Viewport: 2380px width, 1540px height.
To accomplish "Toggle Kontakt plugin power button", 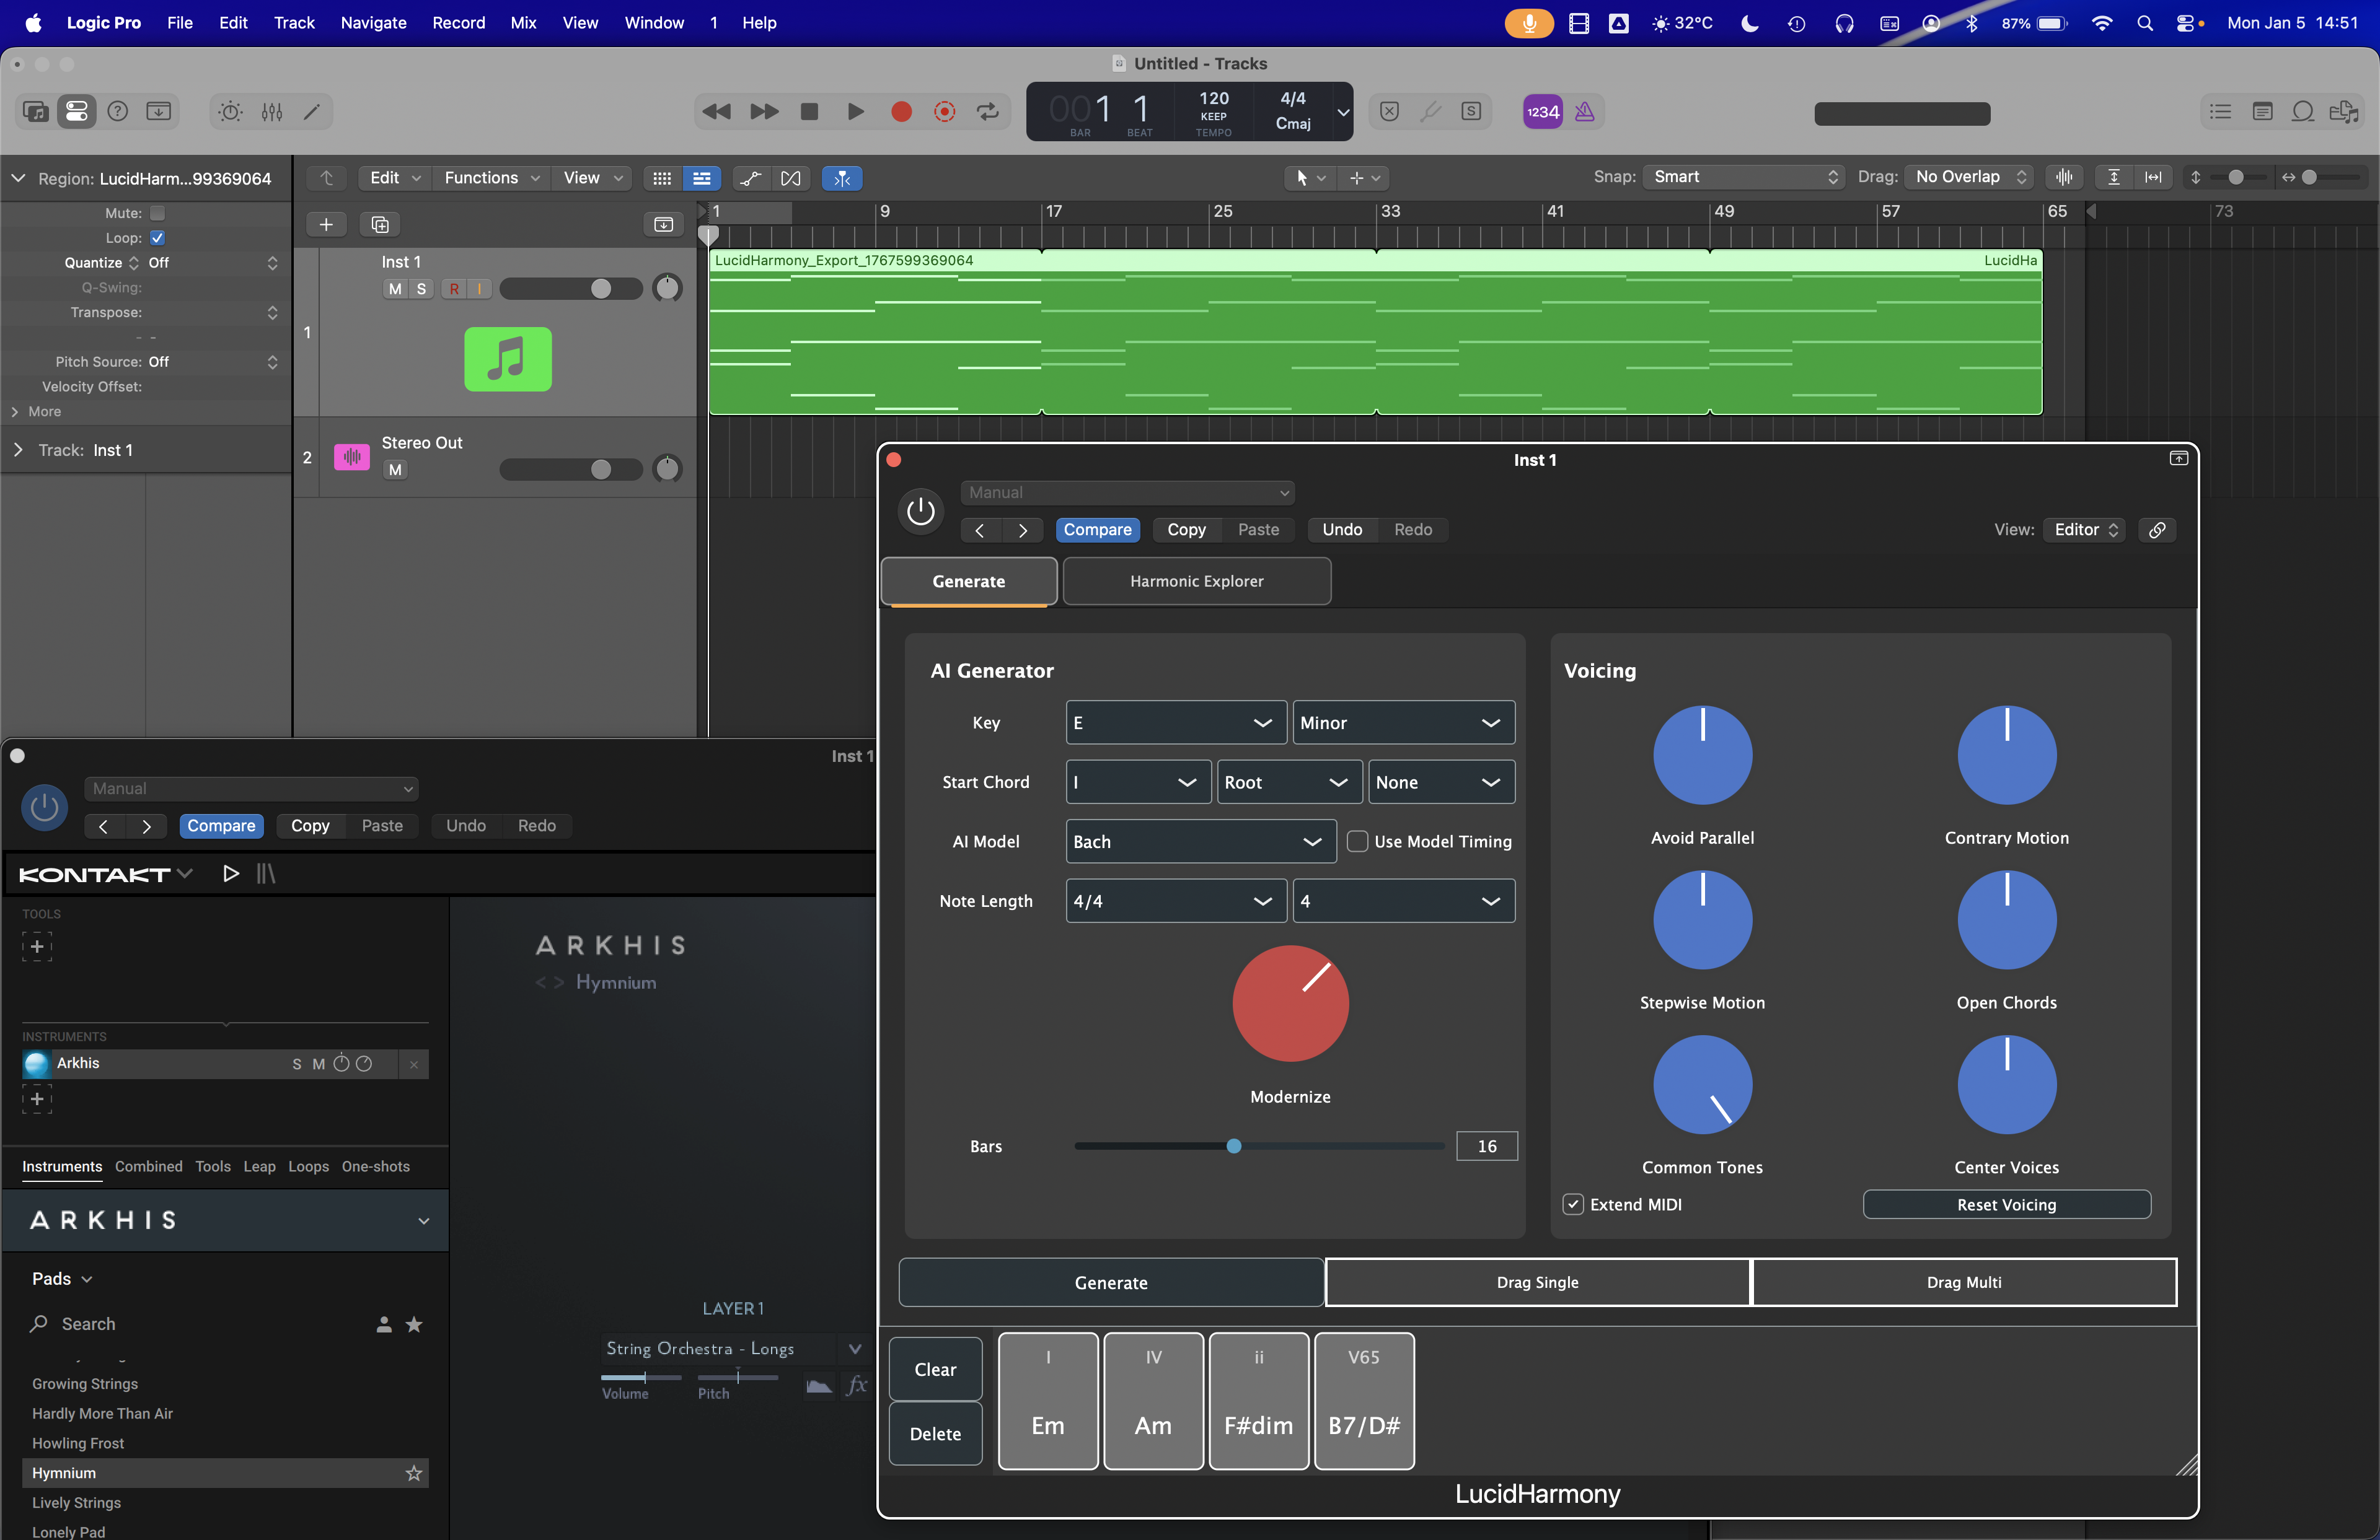I will click(44, 807).
